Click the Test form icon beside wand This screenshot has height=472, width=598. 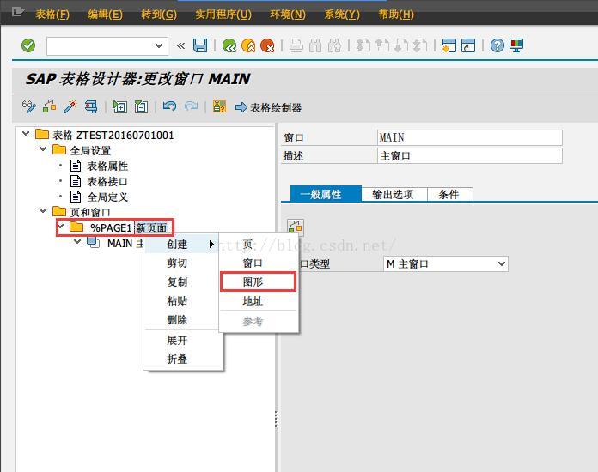click(x=91, y=107)
